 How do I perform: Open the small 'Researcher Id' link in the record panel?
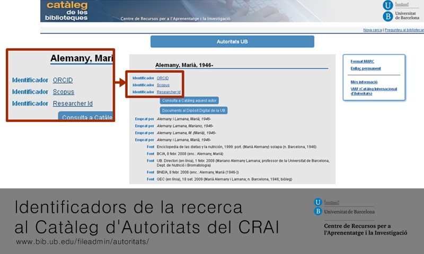coord(169,92)
